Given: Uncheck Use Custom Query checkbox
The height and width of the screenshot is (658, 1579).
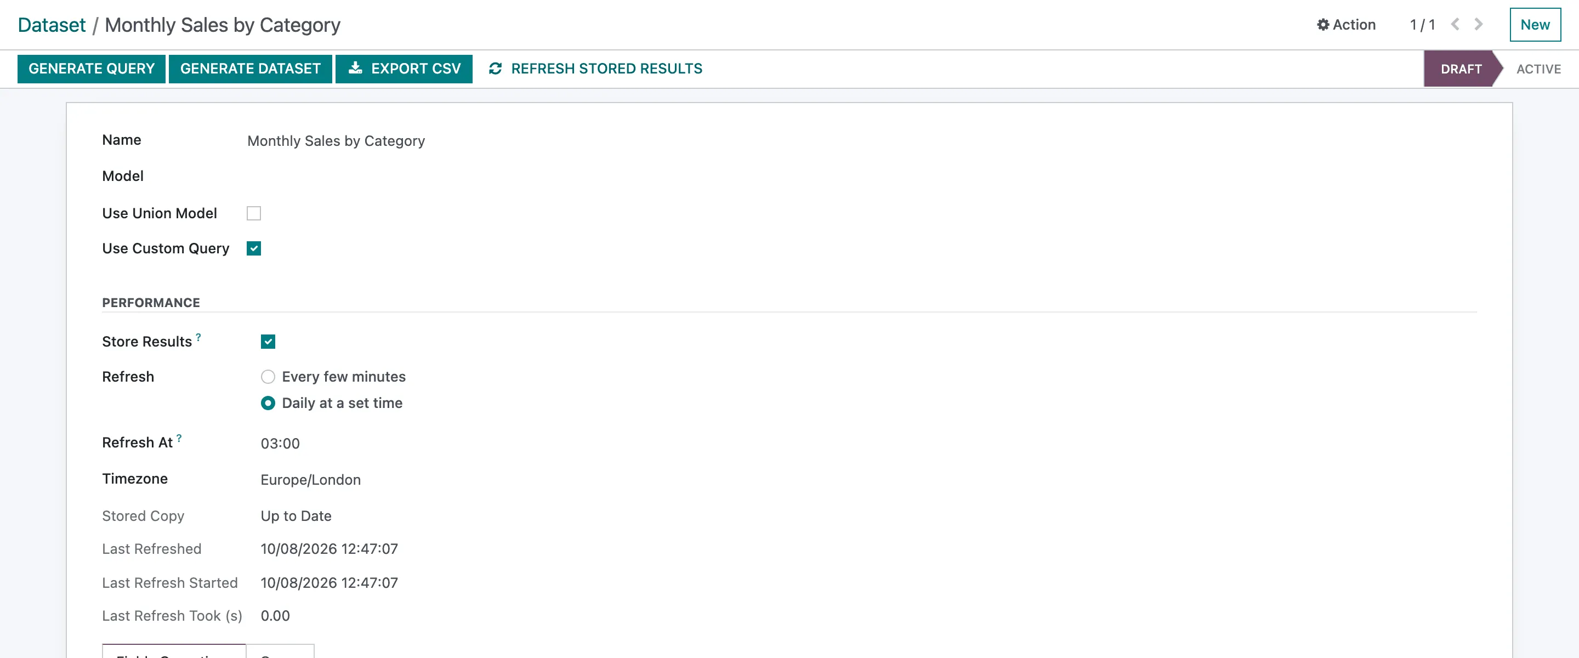Looking at the screenshot, I should (254, 248).
